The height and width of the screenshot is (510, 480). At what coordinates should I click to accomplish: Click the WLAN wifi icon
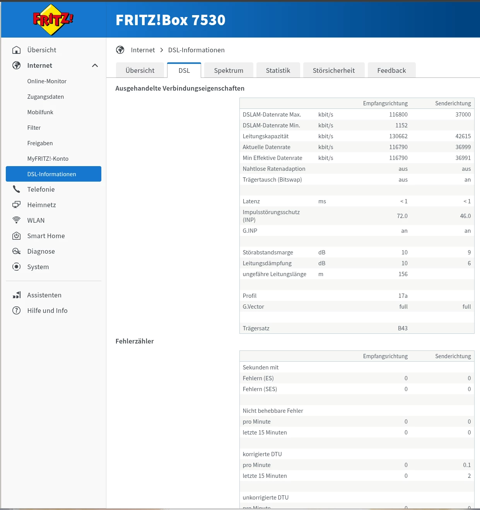16,220
